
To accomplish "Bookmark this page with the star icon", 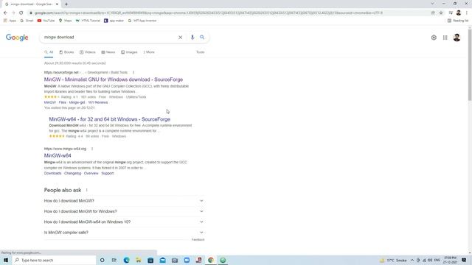I will click(441, 13).
